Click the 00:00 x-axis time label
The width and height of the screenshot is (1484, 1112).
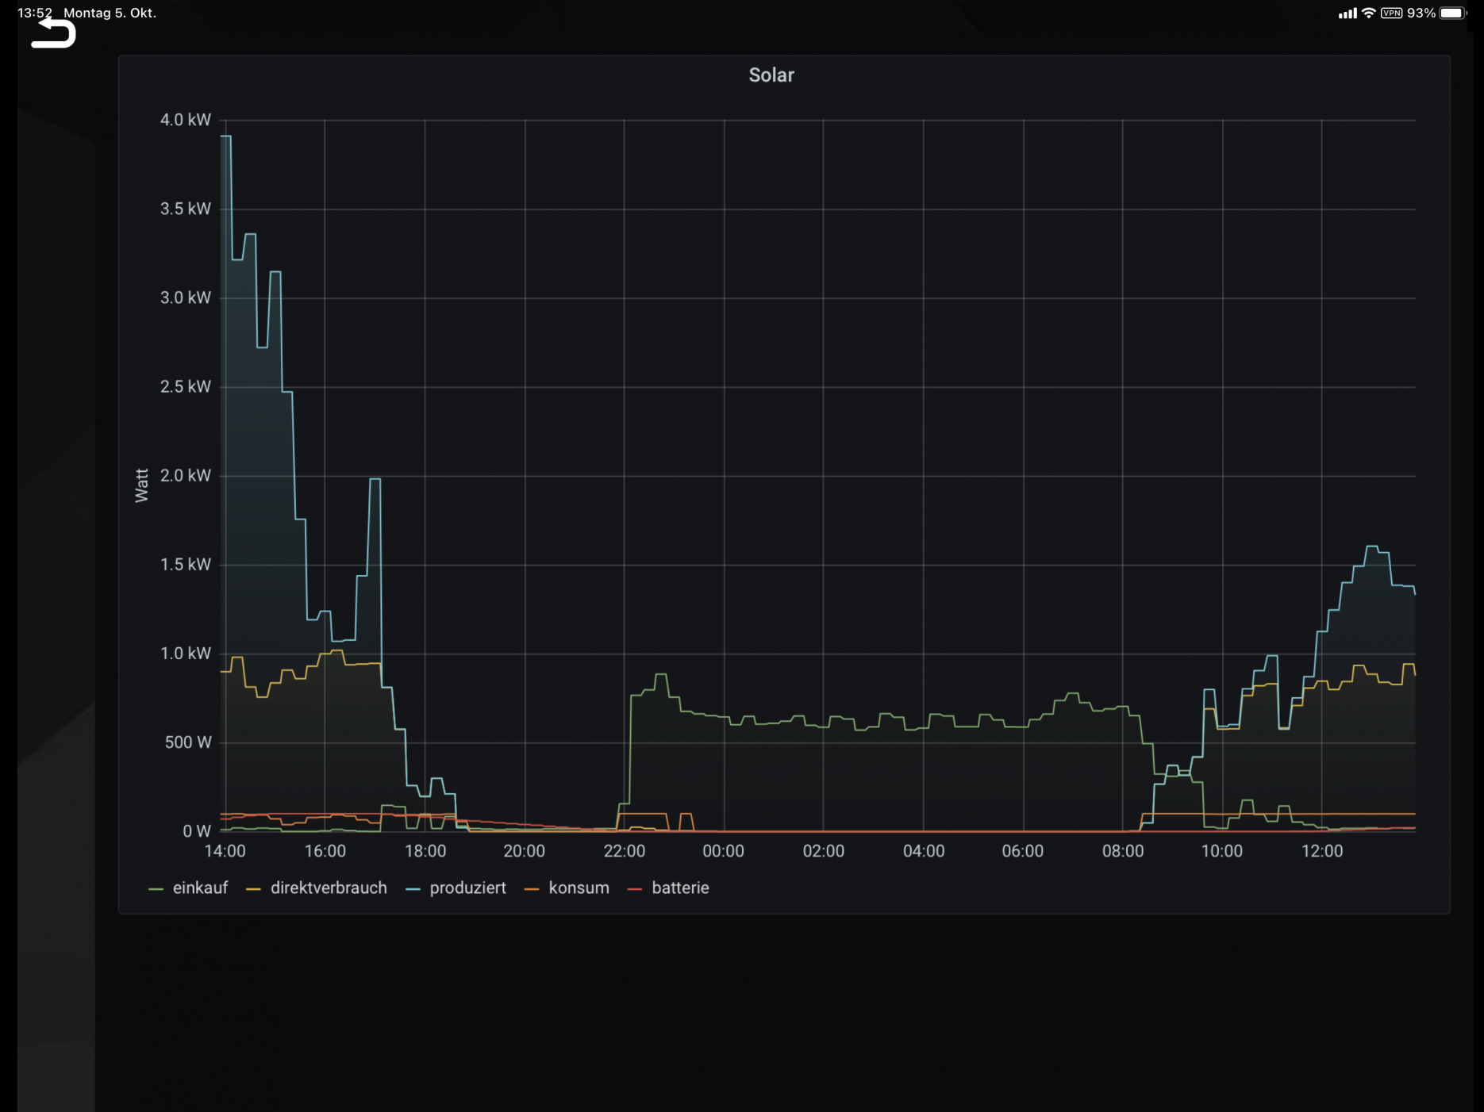pyautogui.click(x=723, y=851)
